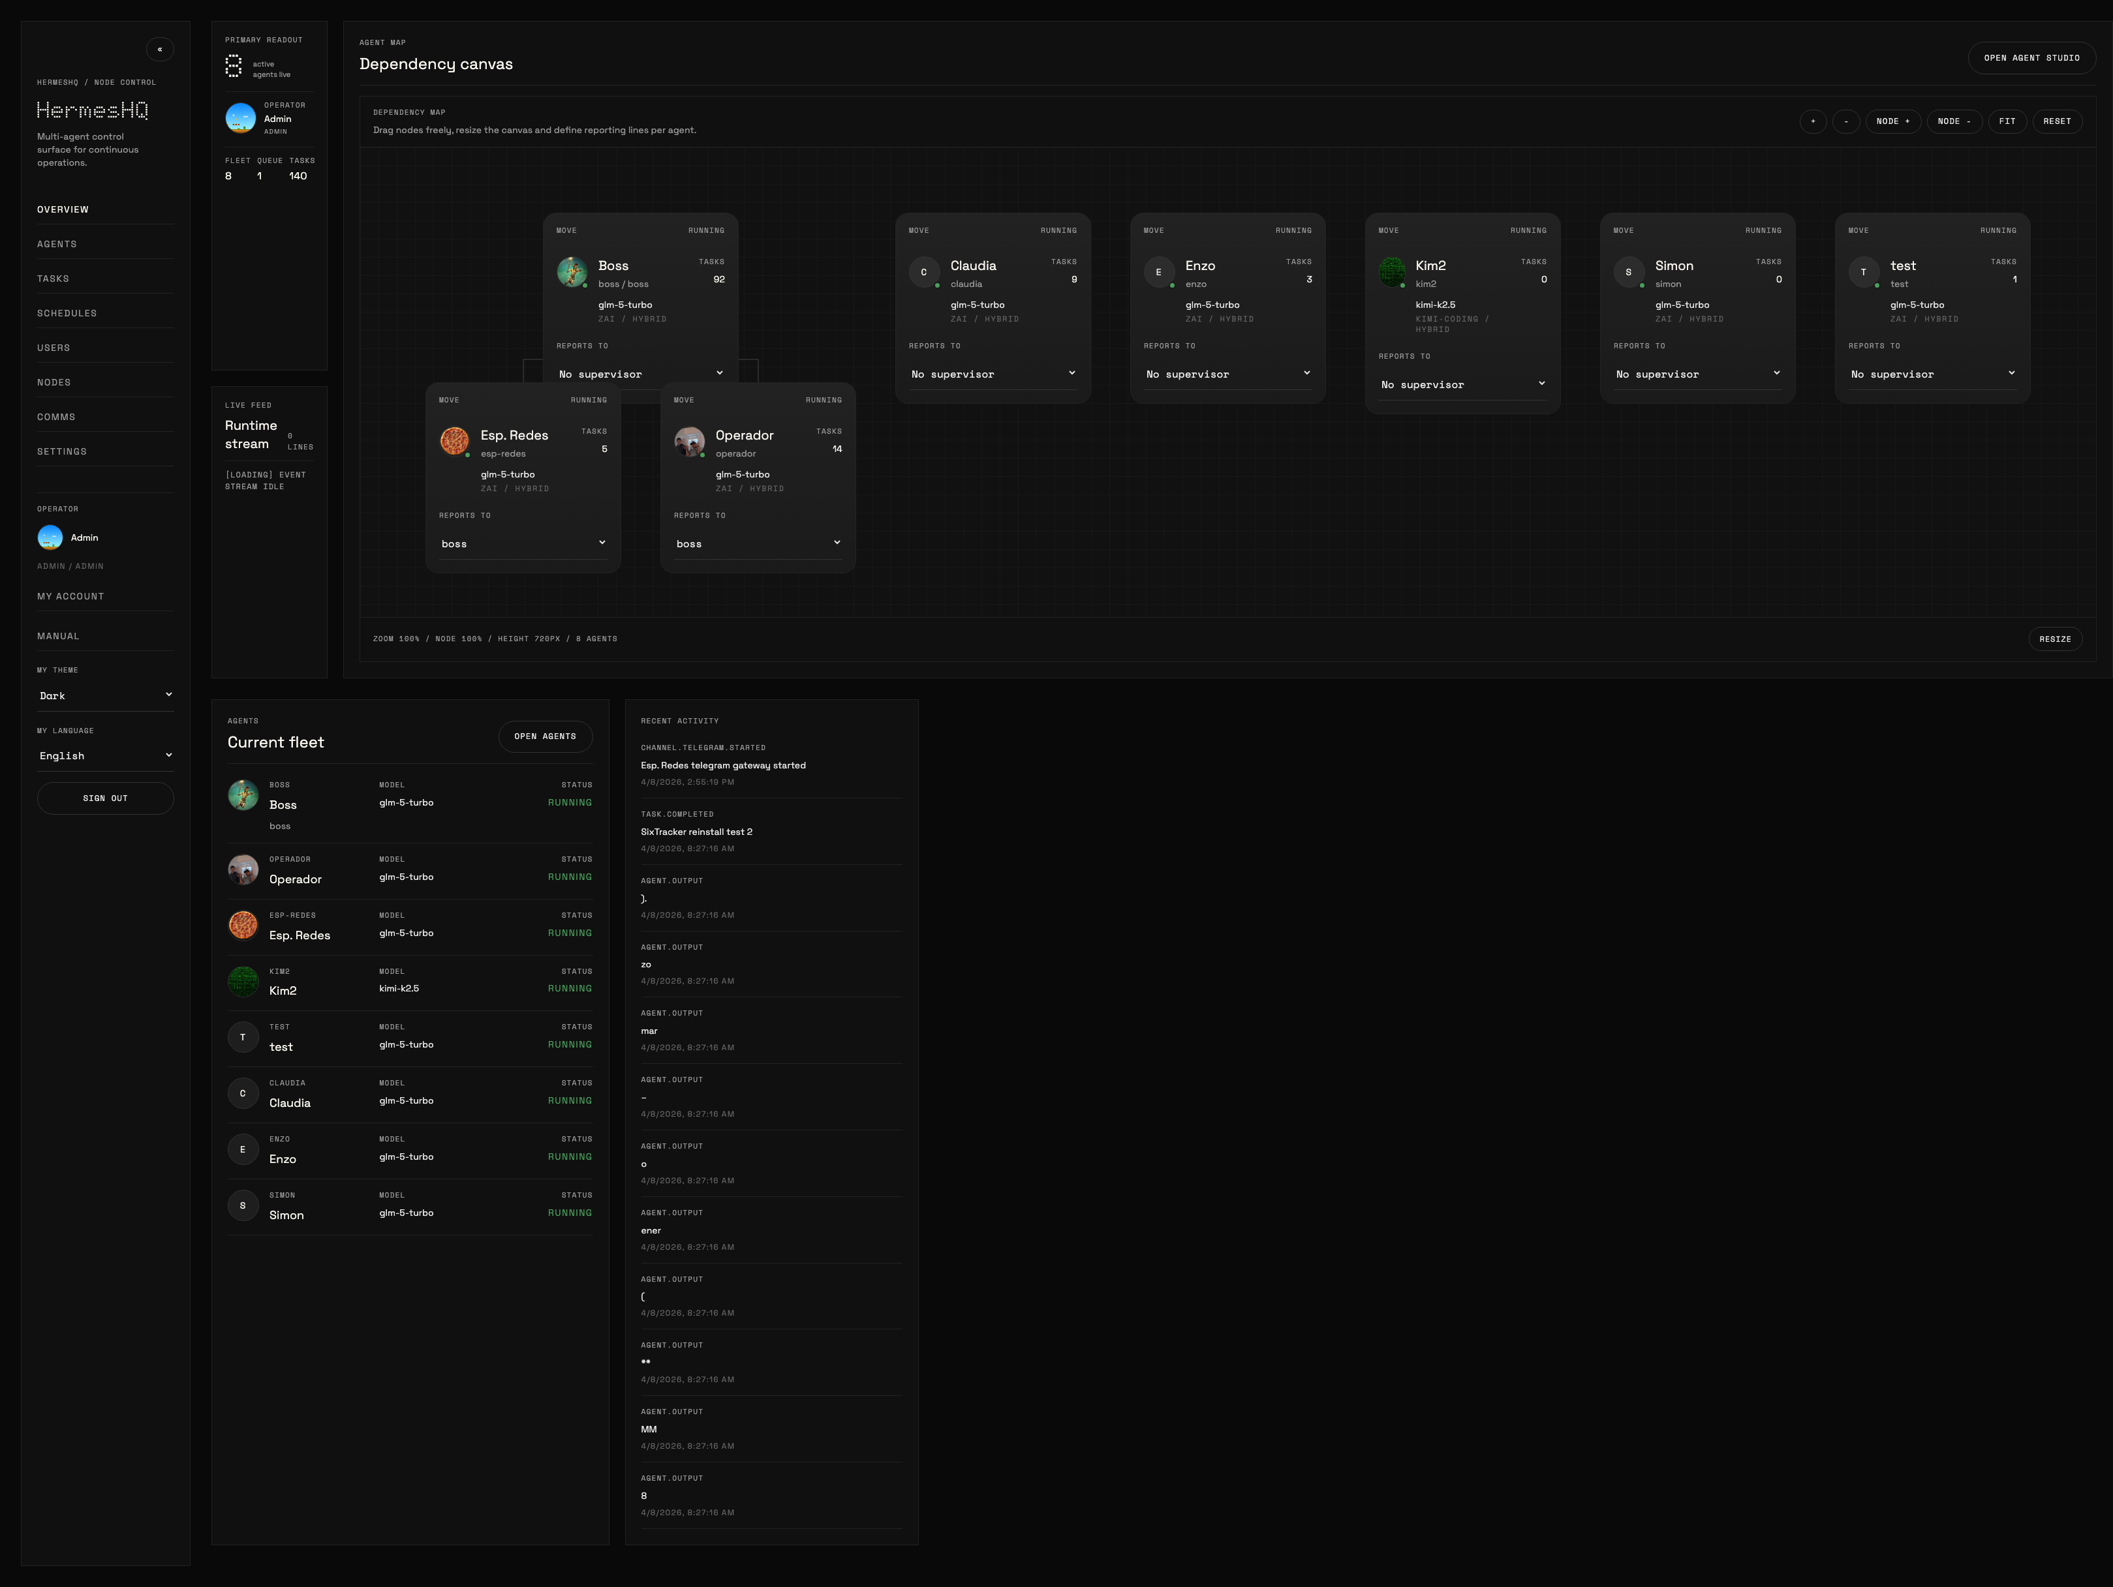This screenshot has width=2113, height=1587.
Task: Click the Boss agent avatar on the canvas
Action: pos(573,272)
